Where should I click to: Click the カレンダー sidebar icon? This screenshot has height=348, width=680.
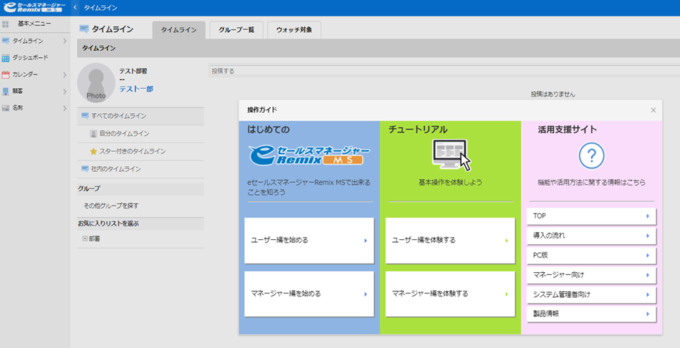tap(6, 74)
